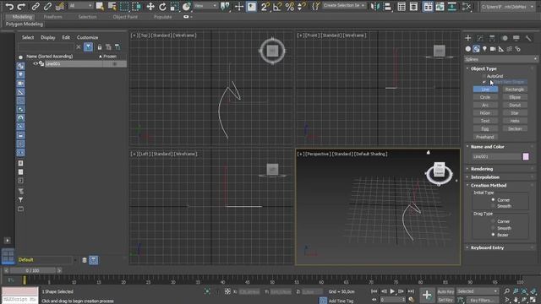Open the Splines category dropdown
Screen dimensions: 541x304
(500, 59)
